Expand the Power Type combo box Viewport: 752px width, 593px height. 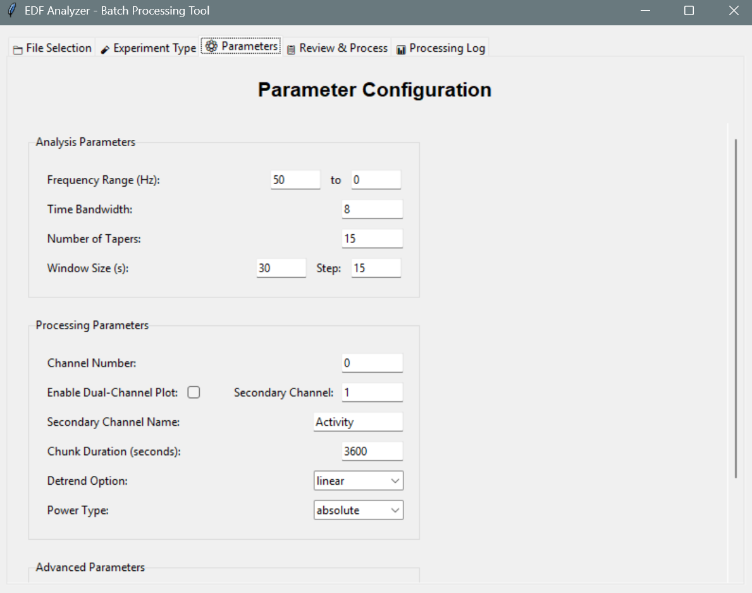358,510
